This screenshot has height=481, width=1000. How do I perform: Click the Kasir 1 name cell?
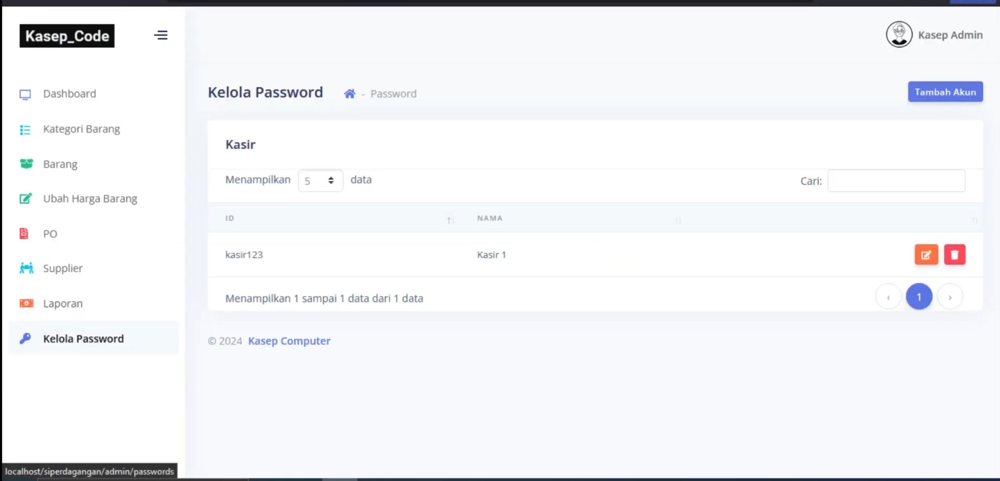[x=491, y=255]
